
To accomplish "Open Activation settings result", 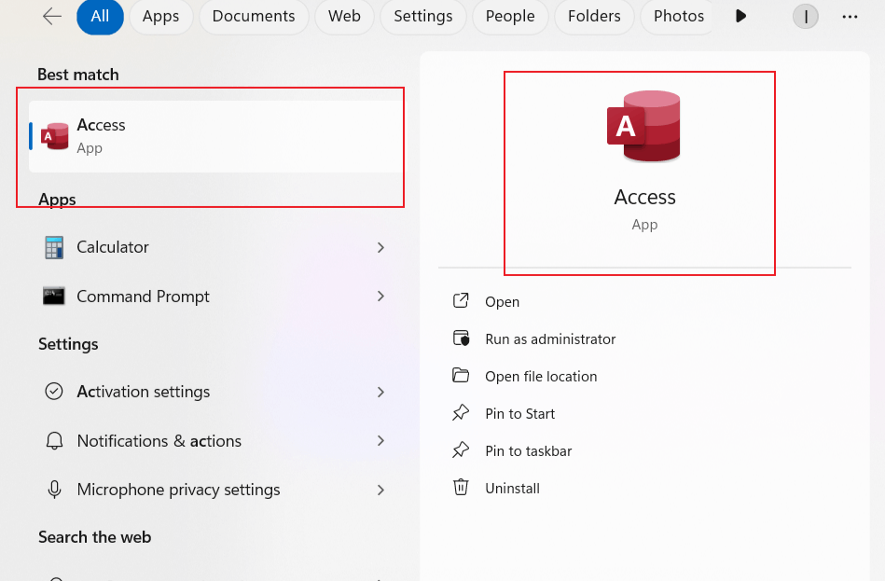I will (x=216, y=392).
